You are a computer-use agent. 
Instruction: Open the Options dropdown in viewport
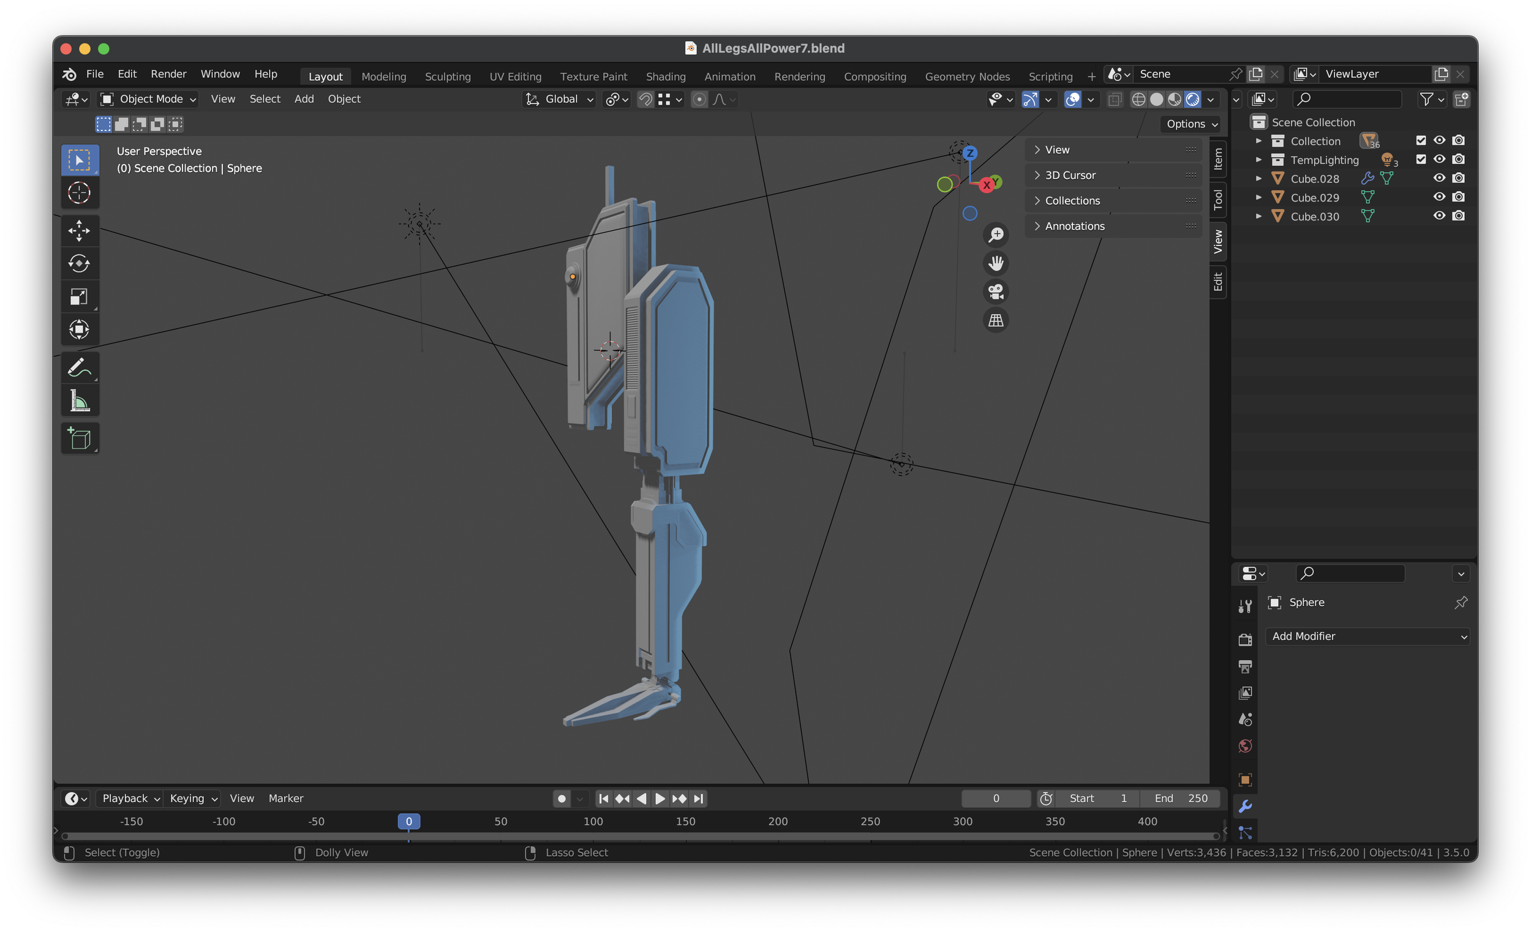click(x=1191, y=124)
